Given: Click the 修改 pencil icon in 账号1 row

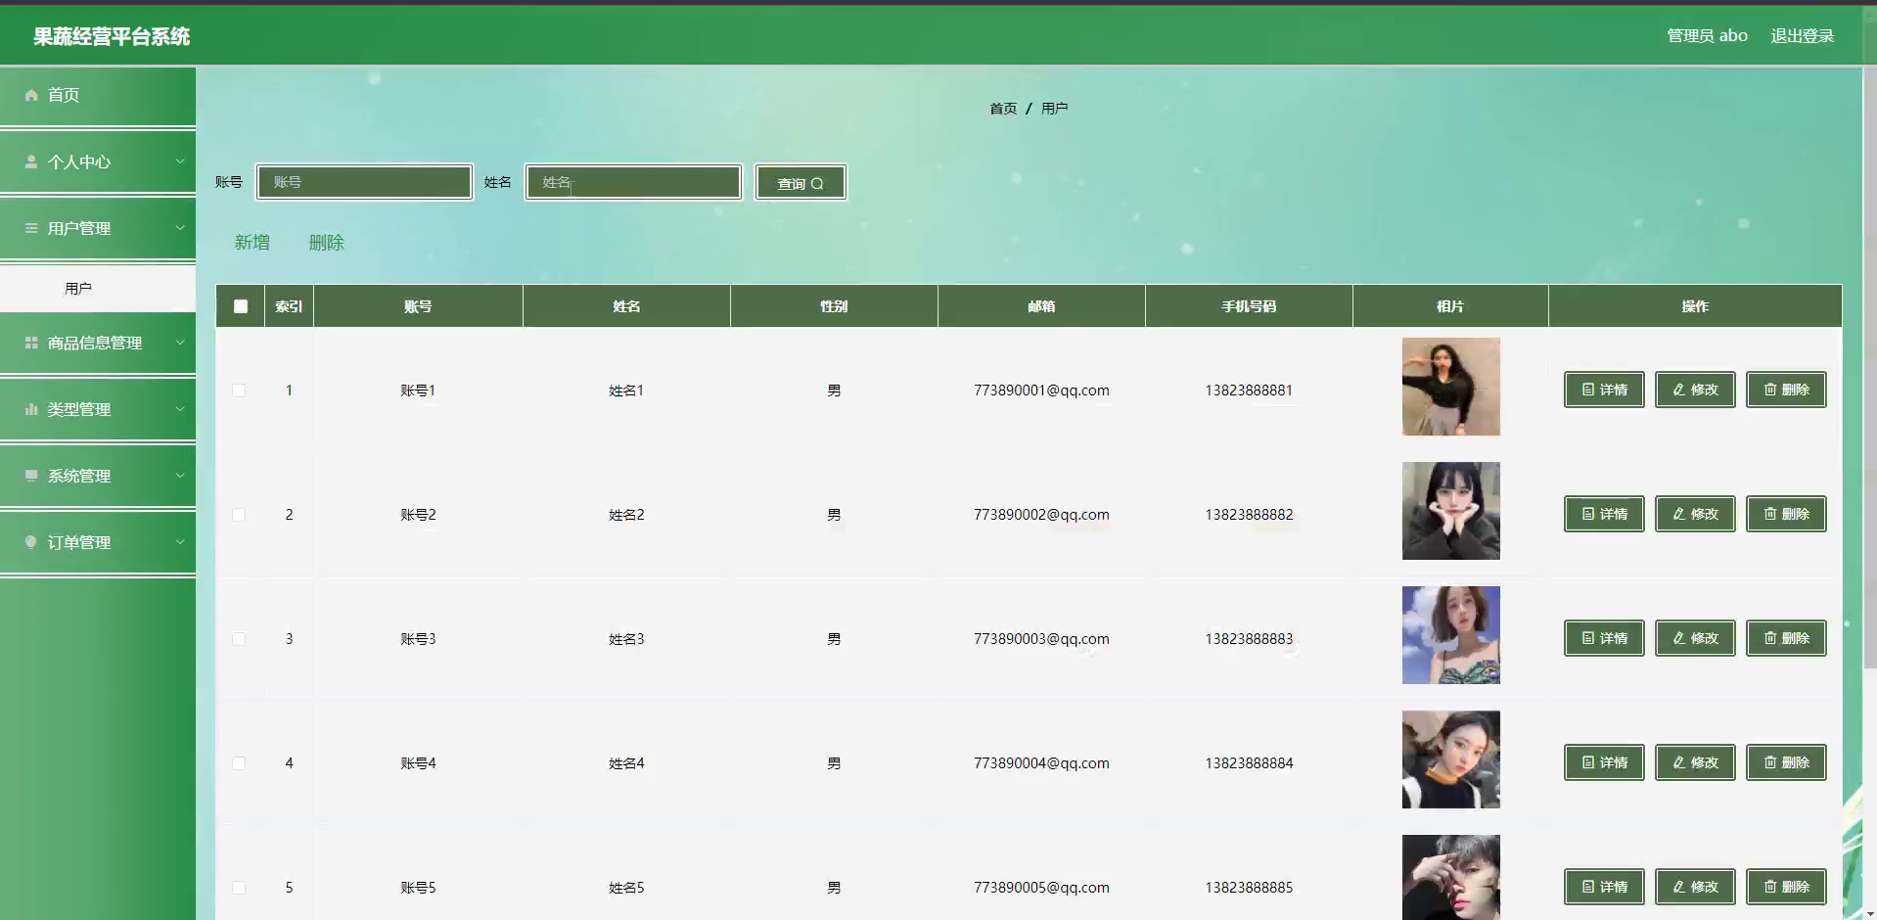Looking at the screenshot, I should pos(1679,390).
